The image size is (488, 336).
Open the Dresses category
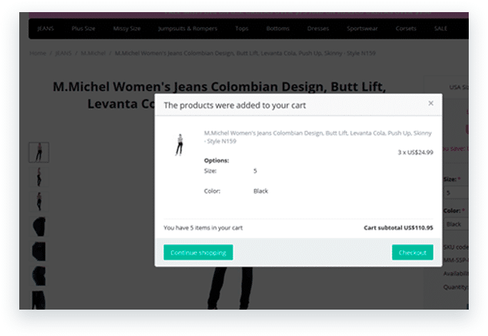[x=318, y=29]
